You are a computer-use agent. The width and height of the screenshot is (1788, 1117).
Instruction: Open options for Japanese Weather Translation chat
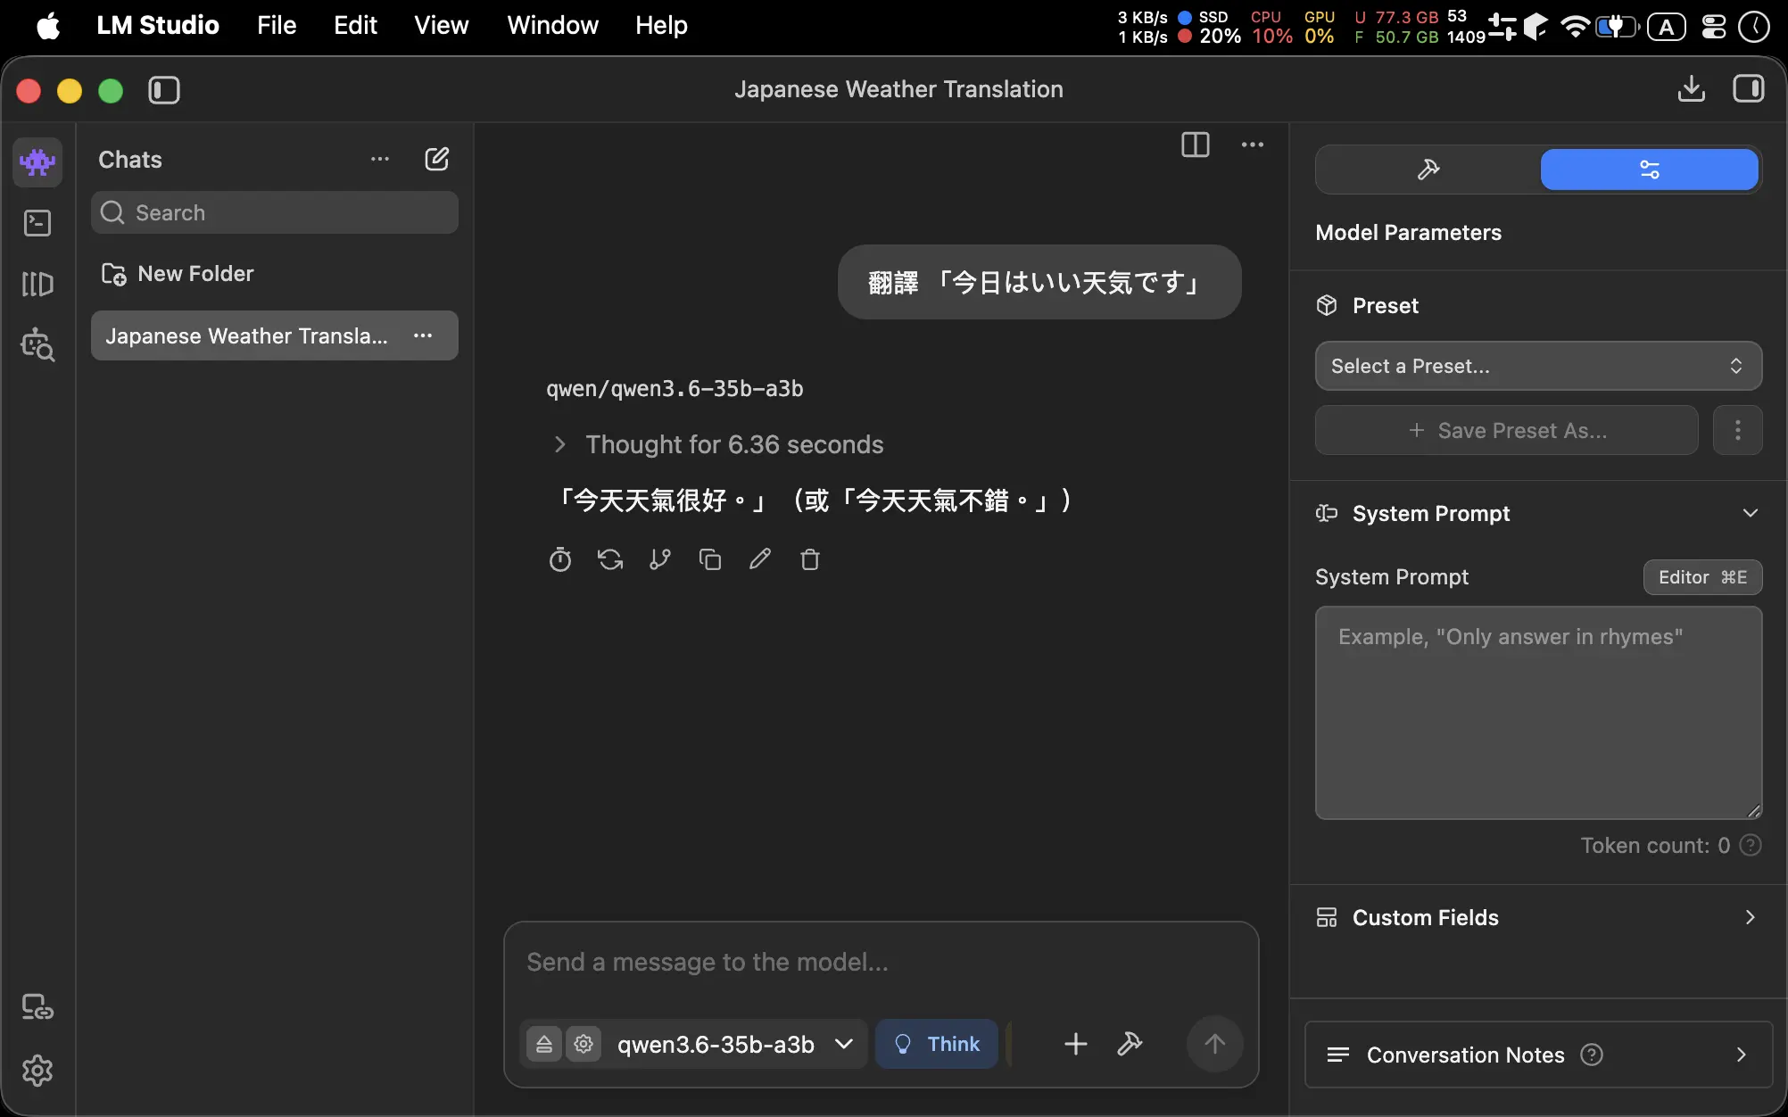pyautogui.click(x=423, y=335)
